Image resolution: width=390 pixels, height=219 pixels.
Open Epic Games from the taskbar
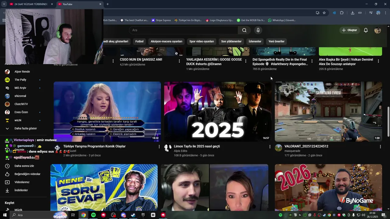click(143, 215)
